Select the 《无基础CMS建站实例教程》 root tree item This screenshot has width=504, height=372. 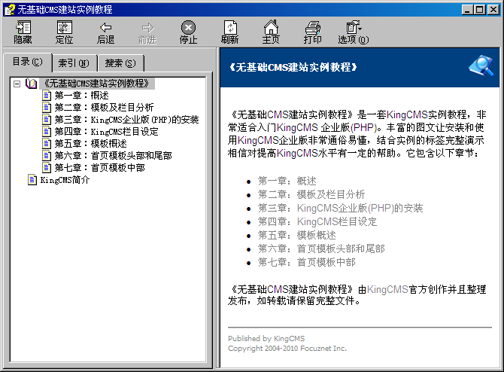coord(97,84)
